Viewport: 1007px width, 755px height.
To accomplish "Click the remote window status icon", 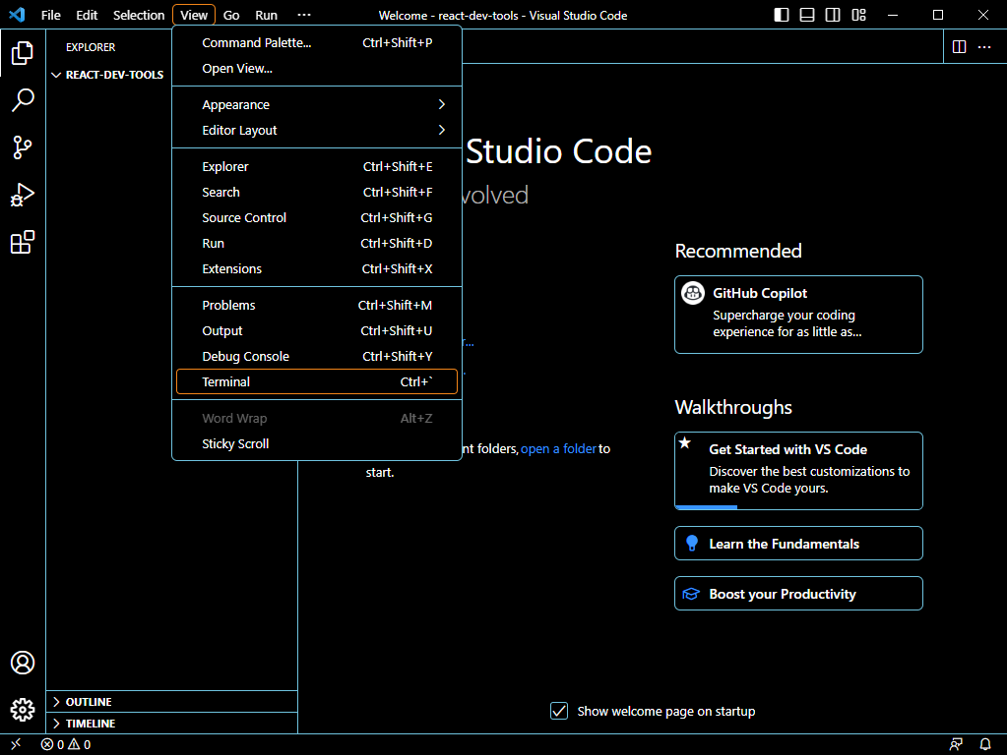I will (16, 744).
